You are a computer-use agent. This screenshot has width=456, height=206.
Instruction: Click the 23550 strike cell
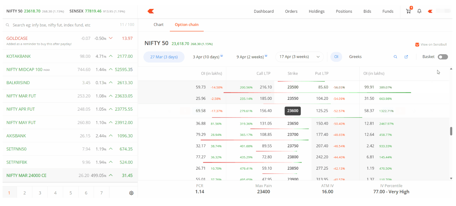293,99
